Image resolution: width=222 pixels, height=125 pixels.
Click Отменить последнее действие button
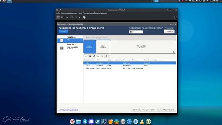[146, 110]
